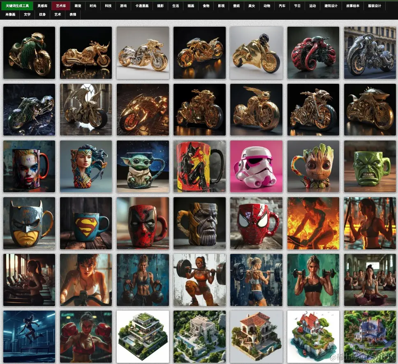
Task: Select the Spider-Man mug image
Action: [257, 223]
